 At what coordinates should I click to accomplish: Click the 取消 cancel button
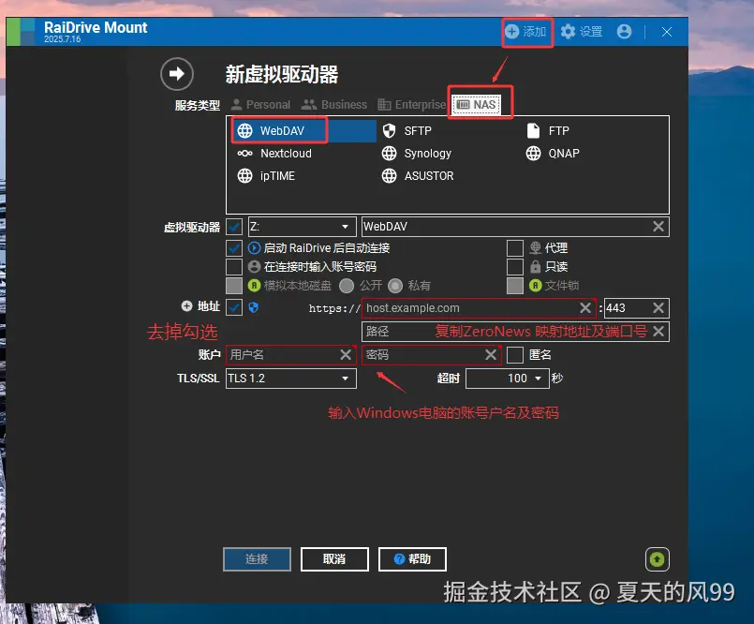pos(334,559)
